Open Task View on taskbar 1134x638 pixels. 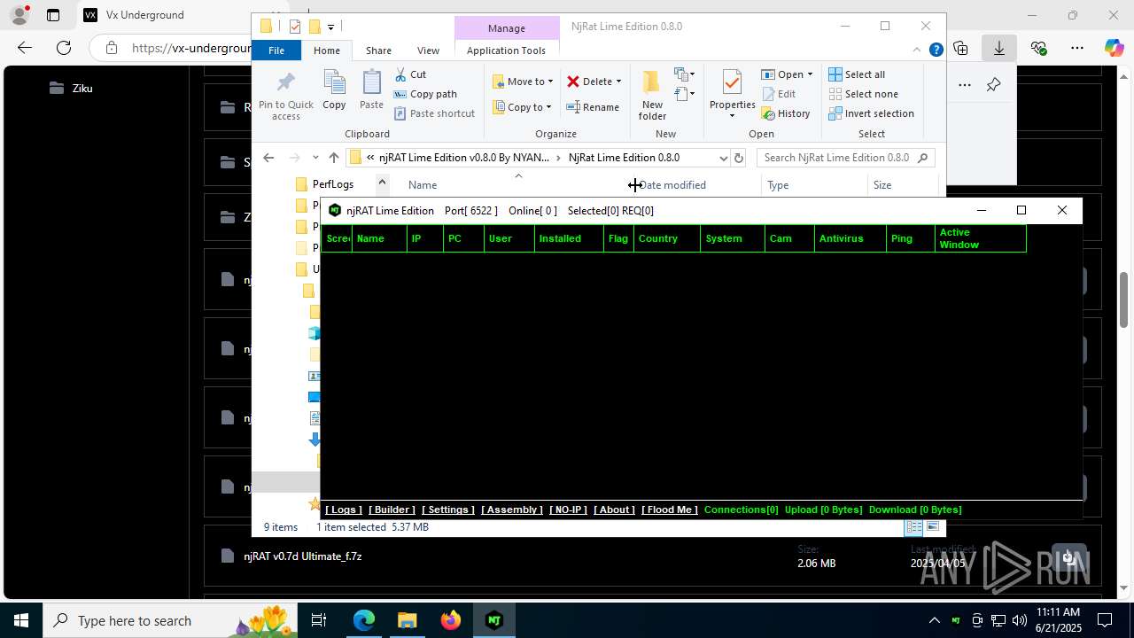coord(319,620)
